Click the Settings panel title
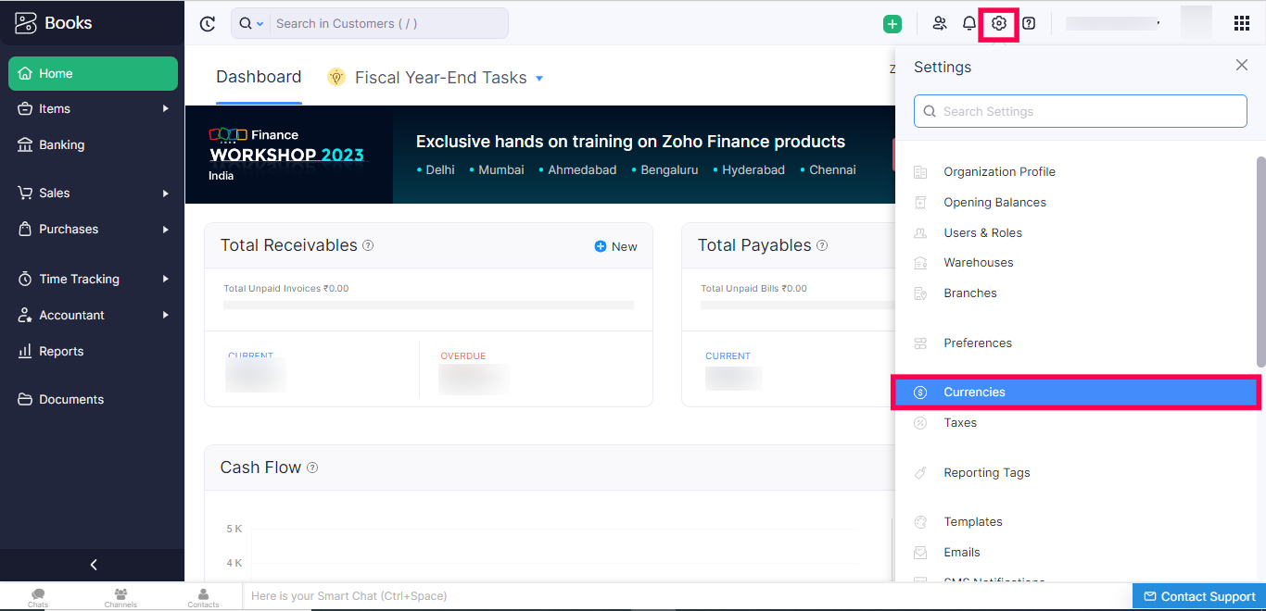Image resolution: width=1266 pixels, height=611 pixels. [x=943, y=67]
